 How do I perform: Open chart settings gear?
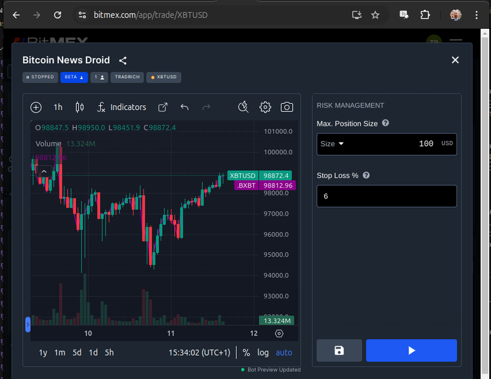(x=265, y=107)
